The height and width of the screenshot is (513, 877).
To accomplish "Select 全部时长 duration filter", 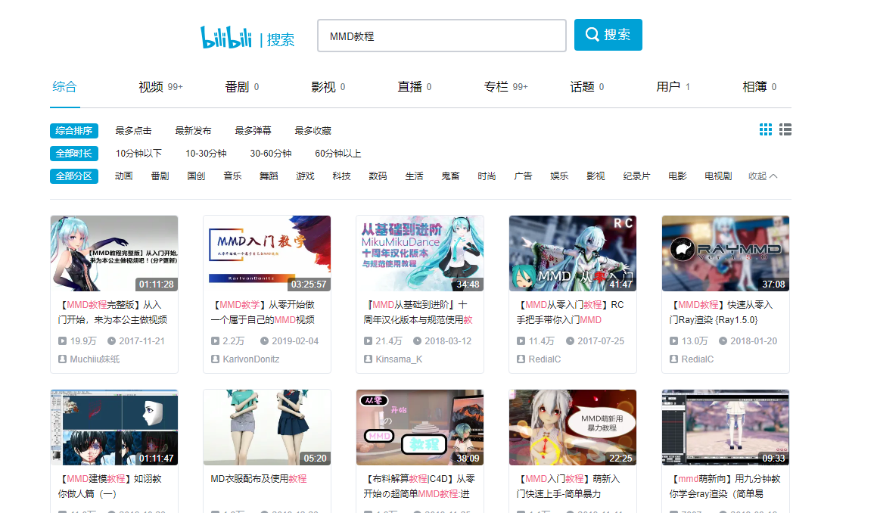I will tap(74, 154).
